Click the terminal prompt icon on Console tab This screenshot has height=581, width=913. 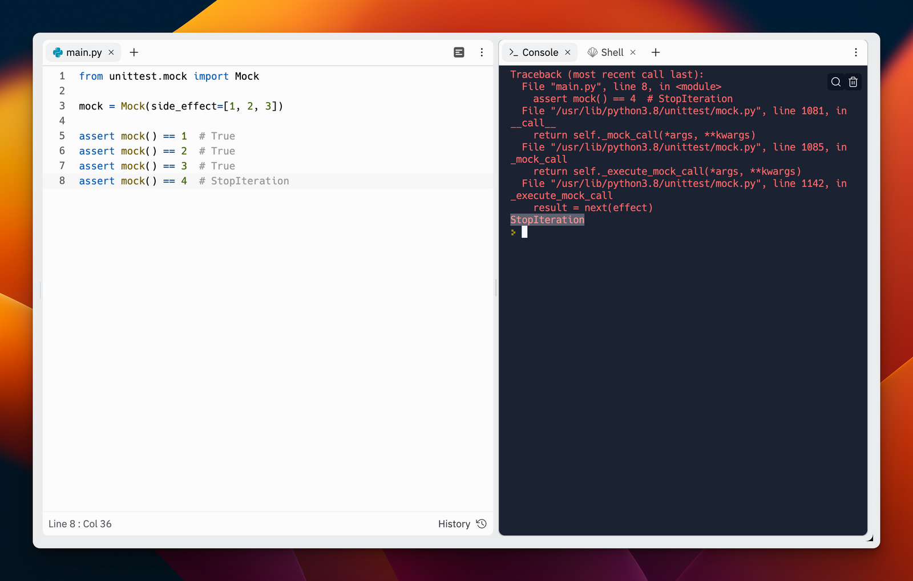(514, 52)
